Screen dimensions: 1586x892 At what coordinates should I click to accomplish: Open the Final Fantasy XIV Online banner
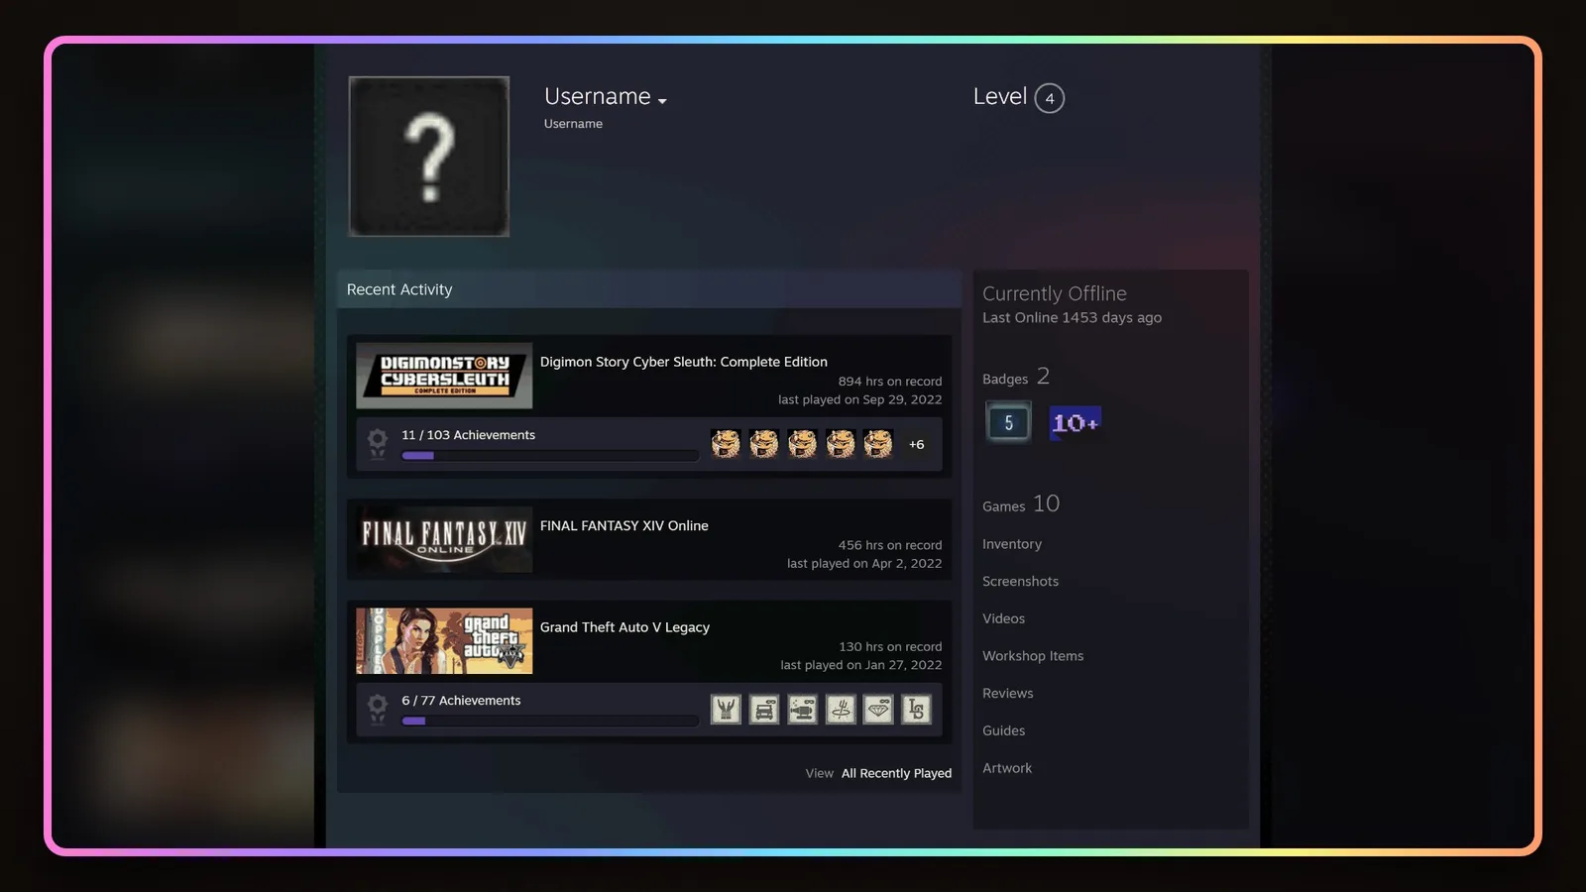tap(444, 539)
